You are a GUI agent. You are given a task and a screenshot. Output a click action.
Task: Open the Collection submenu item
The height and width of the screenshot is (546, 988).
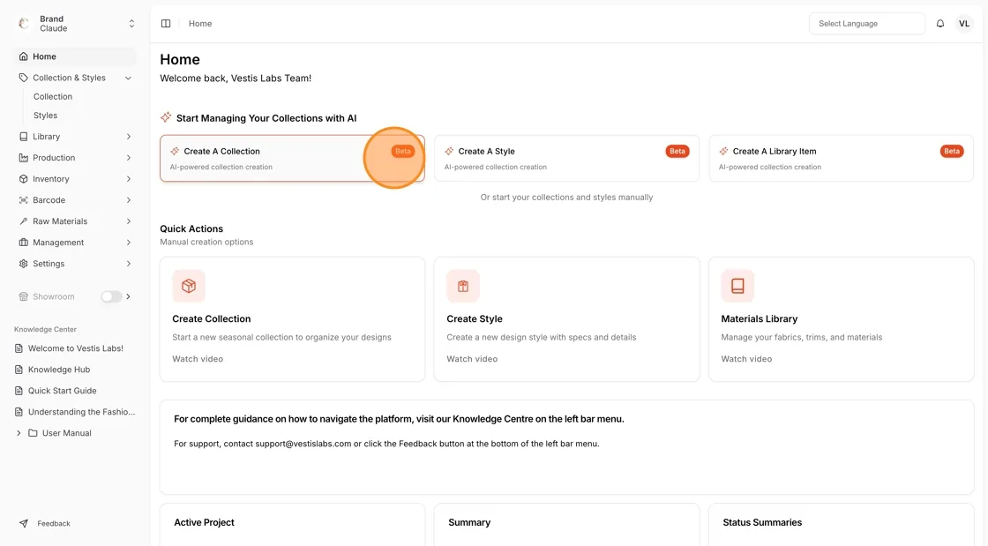[53, 96]
